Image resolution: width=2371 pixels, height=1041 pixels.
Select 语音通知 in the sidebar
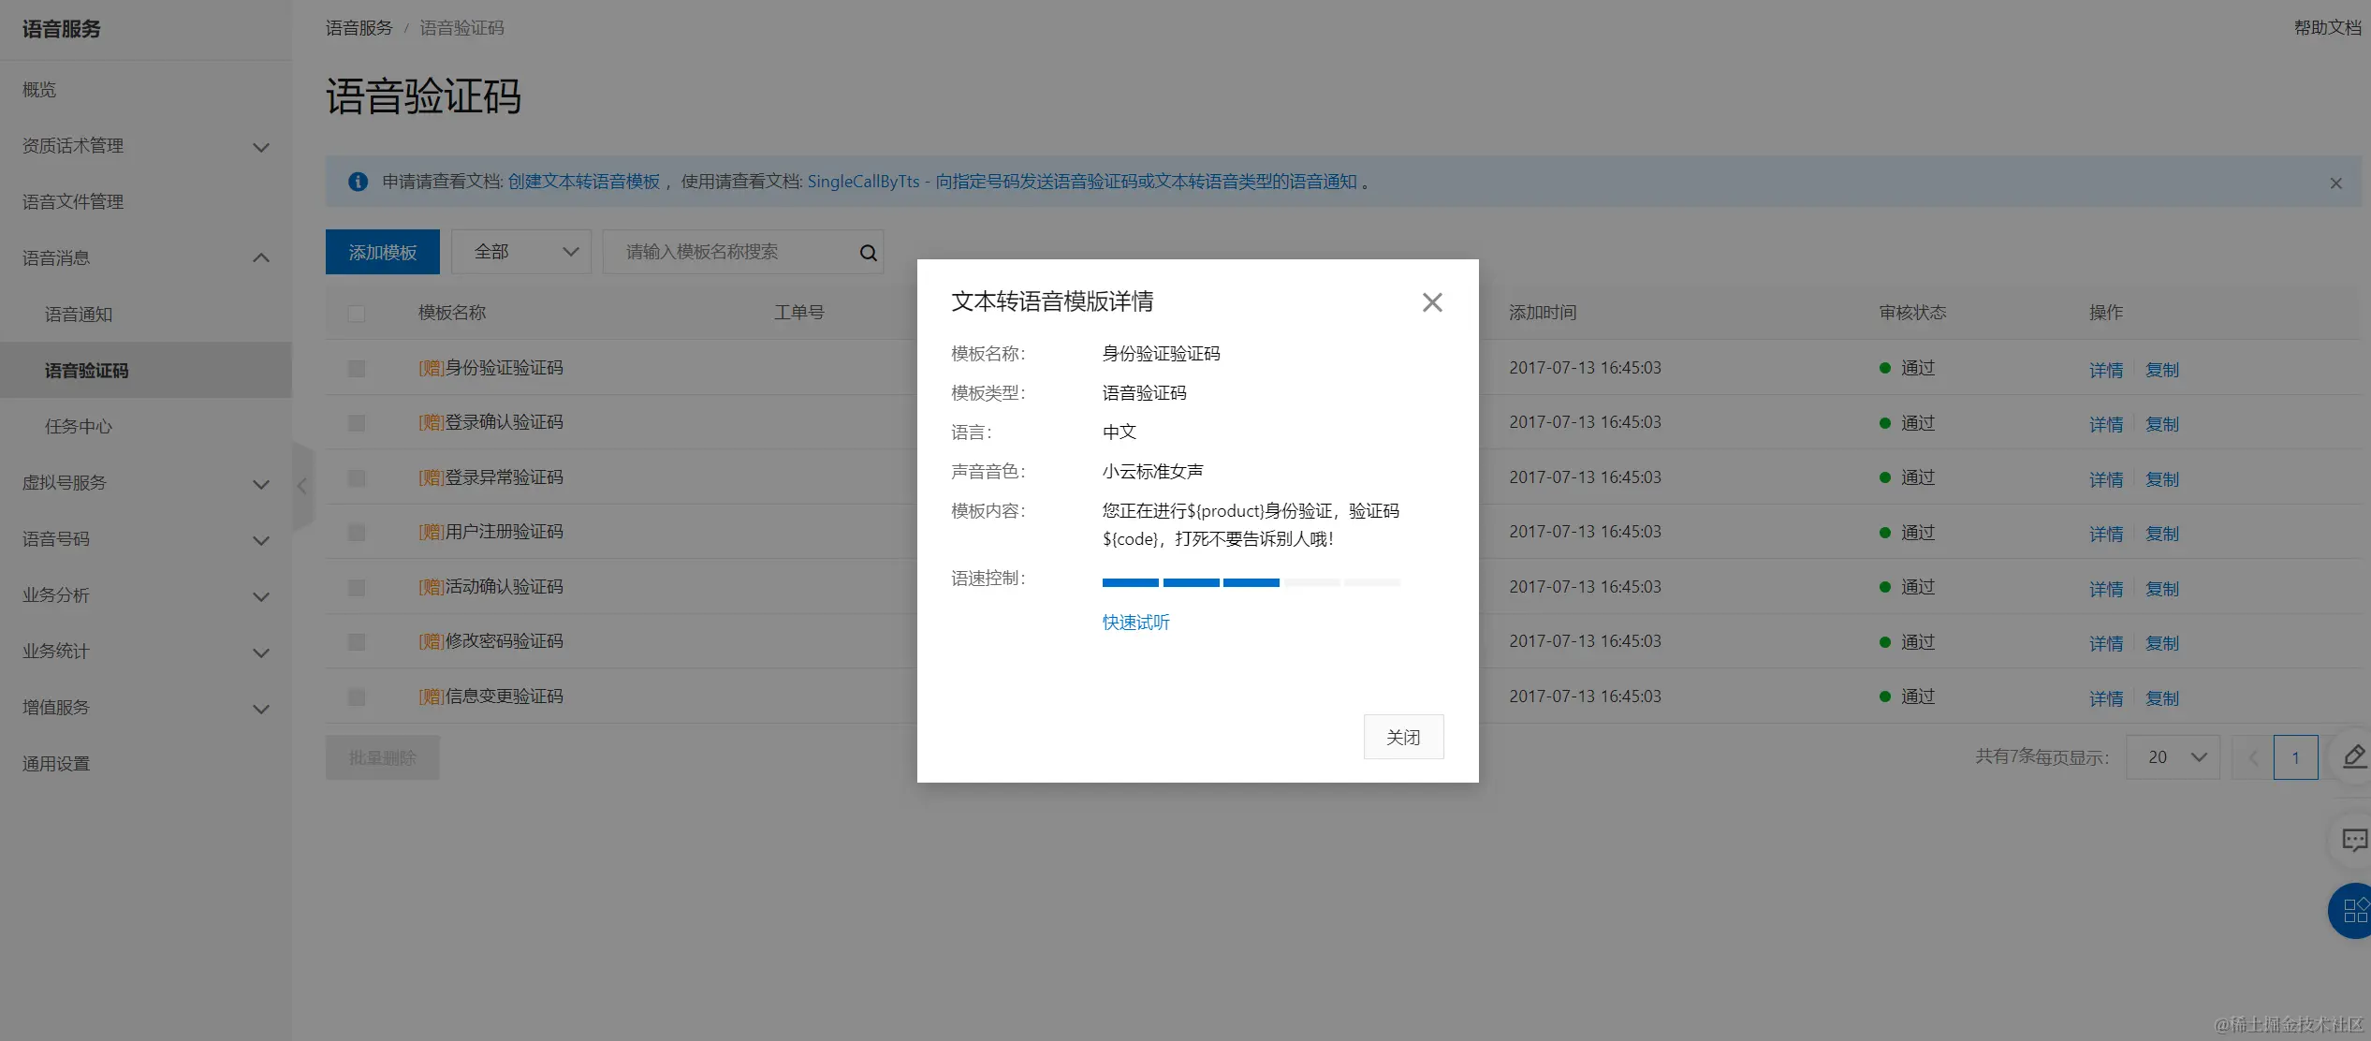point(79,315)
